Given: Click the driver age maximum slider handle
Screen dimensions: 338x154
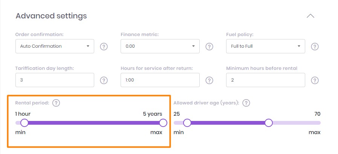Looking at the screenshot, I should point(269,123).
